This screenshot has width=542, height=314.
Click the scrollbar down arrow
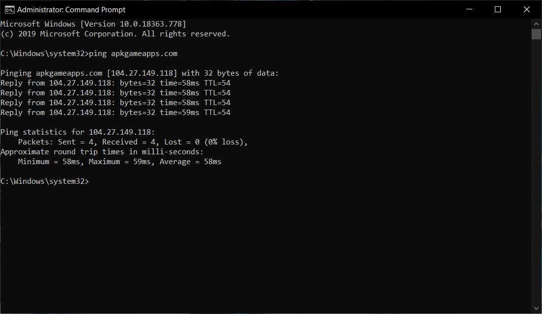point(536,308)
